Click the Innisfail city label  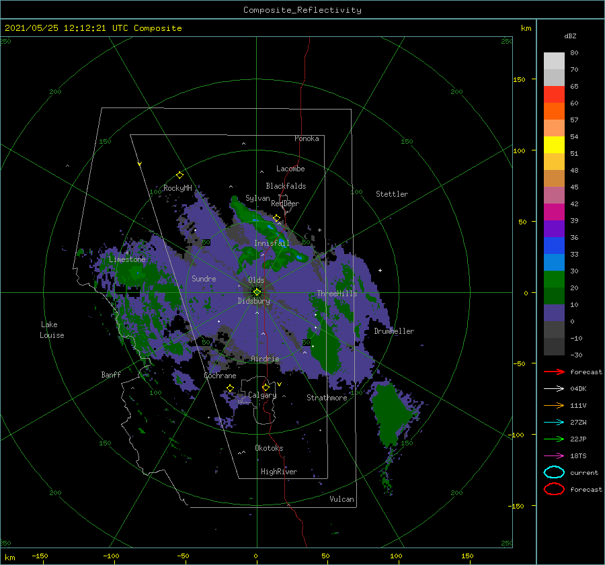point(272,243)
